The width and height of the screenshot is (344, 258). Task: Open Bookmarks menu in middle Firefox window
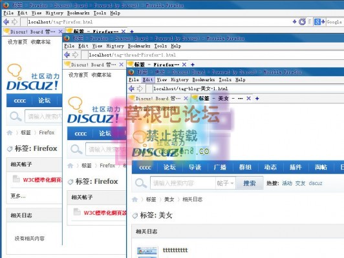point(139,46)
